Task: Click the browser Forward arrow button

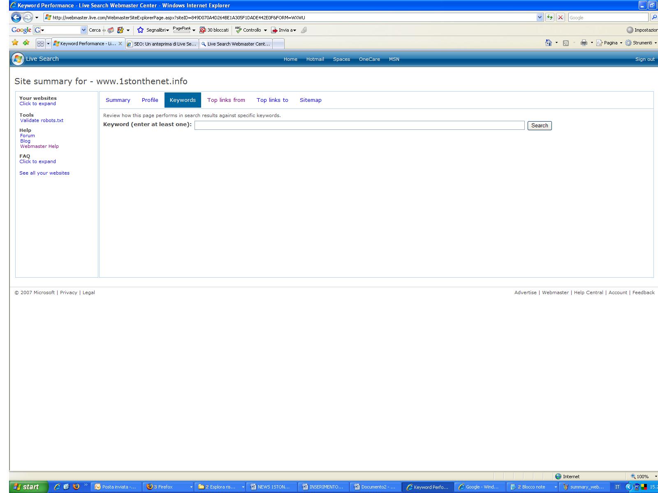Action: click(x=28, y=17)
